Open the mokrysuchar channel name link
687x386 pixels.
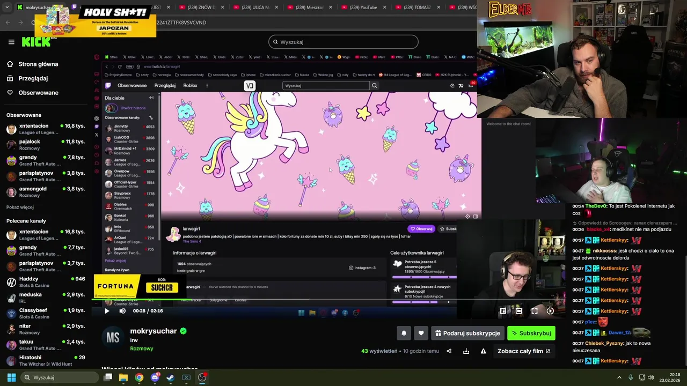tap(154, 331)
